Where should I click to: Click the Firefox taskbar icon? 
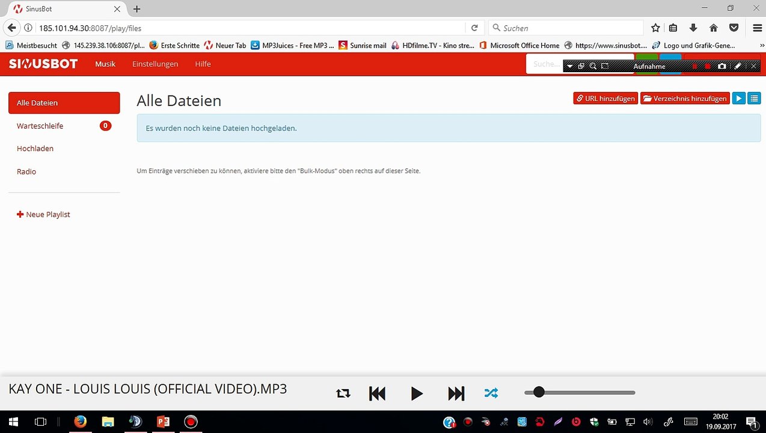click(81, 422)
